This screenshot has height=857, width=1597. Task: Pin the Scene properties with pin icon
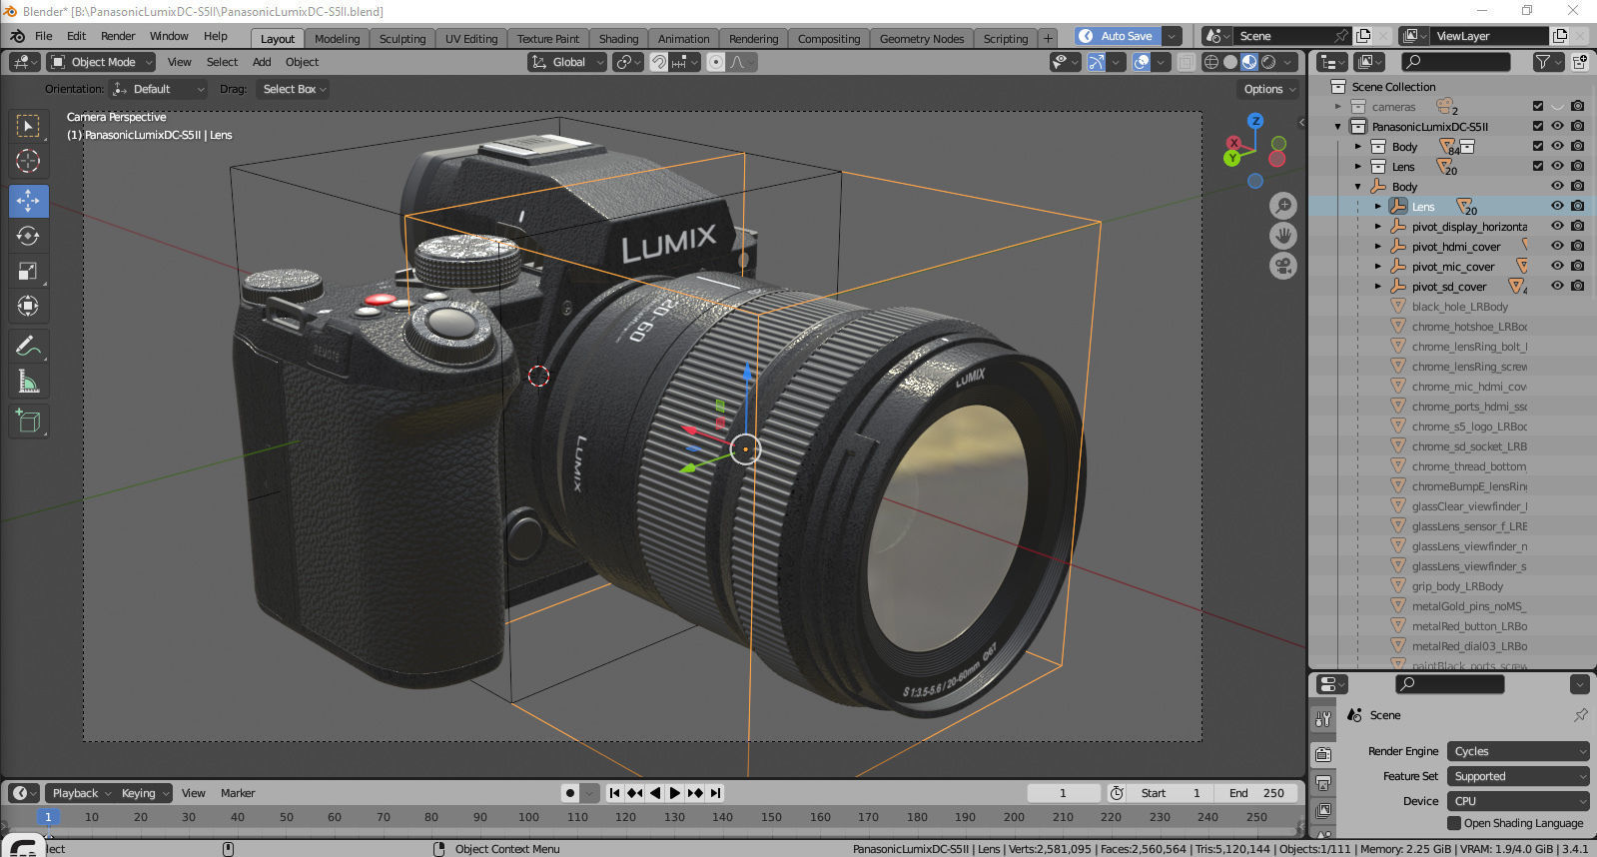(1580, 715)
